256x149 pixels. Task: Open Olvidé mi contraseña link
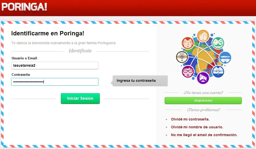click(190, 119)
